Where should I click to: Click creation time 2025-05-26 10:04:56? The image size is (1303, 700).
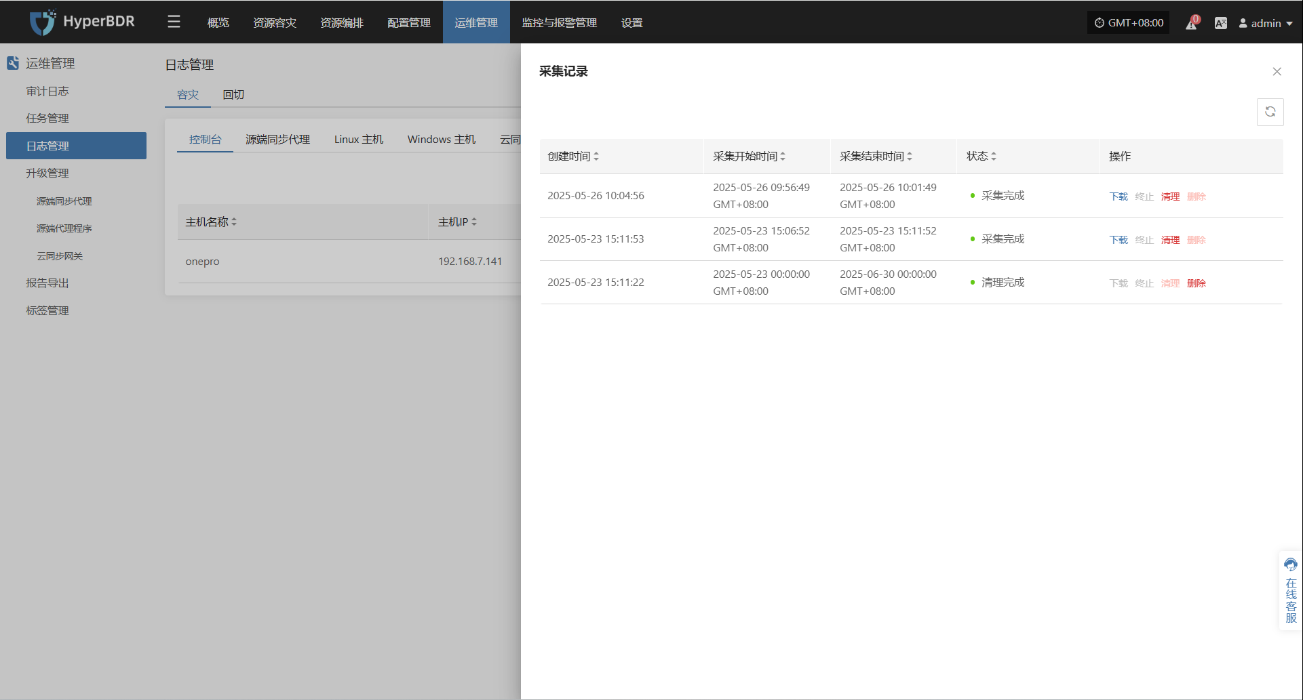pyautogui.click(x=596, y=196)
